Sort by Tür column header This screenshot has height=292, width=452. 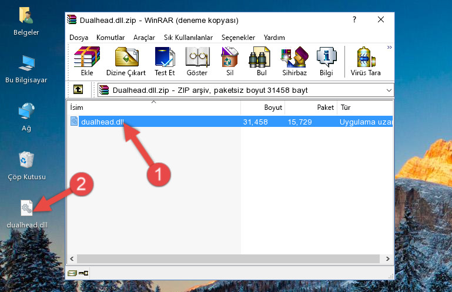(x=365, y=108)
